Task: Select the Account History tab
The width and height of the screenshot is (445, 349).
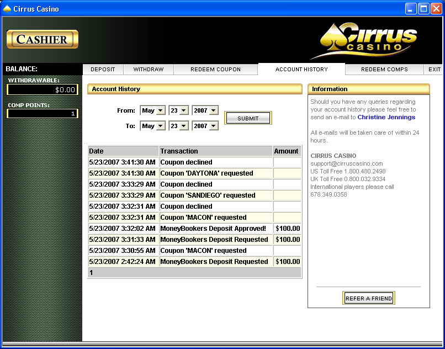Action: pyautogui.click(x=301, y=69)
